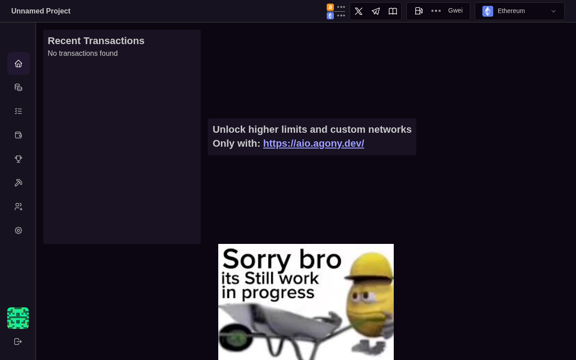Expand the Ethereum network dropdown
576x360 pixels.
pyautogui.click(x=520, y=11)
